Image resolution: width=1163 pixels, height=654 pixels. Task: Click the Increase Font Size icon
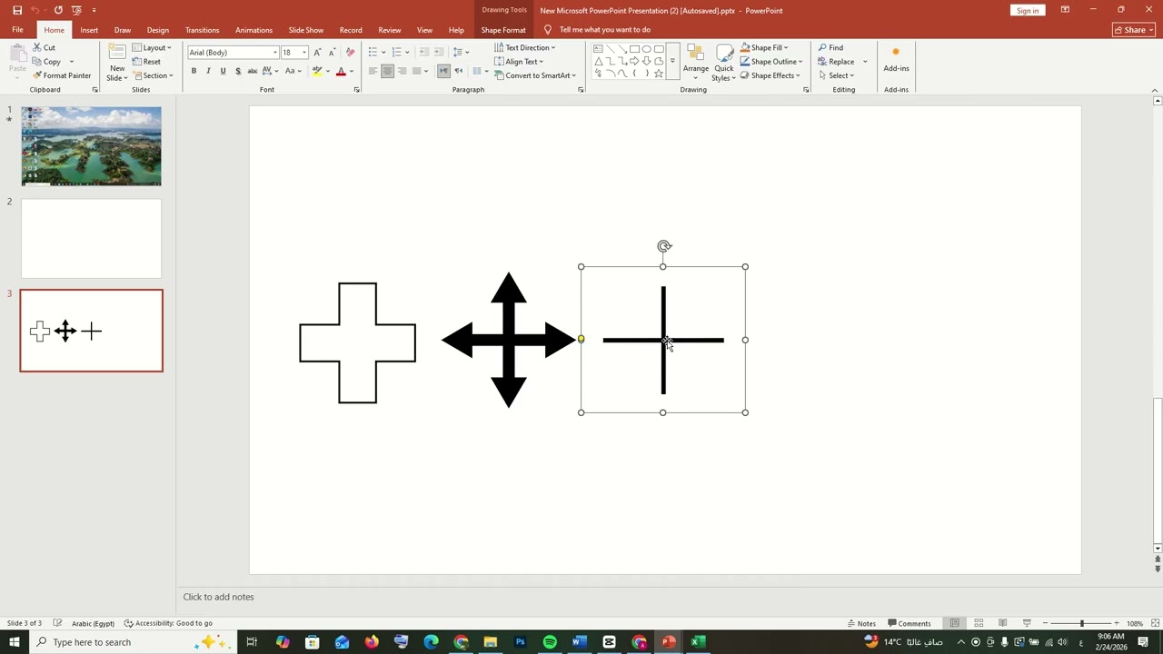coord(316,52)
